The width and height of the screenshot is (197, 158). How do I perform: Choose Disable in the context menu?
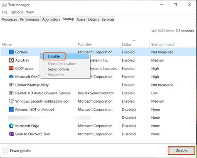coord(65,56)
